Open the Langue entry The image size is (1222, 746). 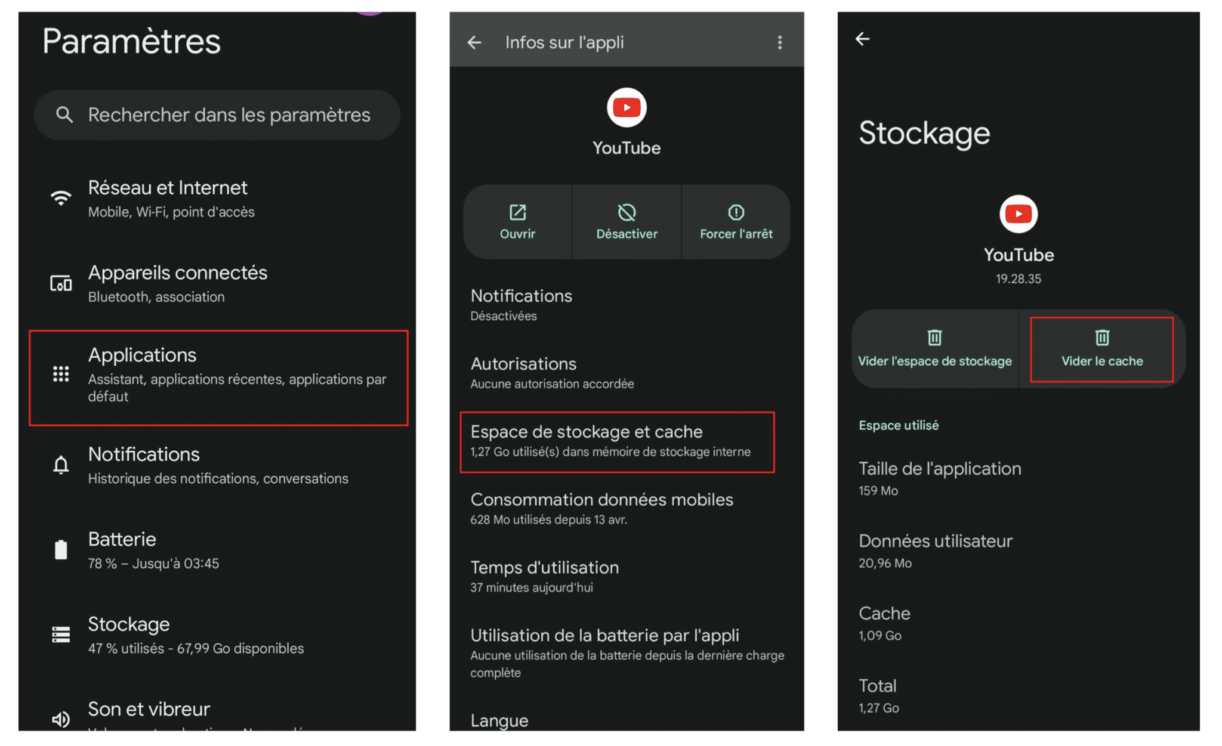click(627, 720)
